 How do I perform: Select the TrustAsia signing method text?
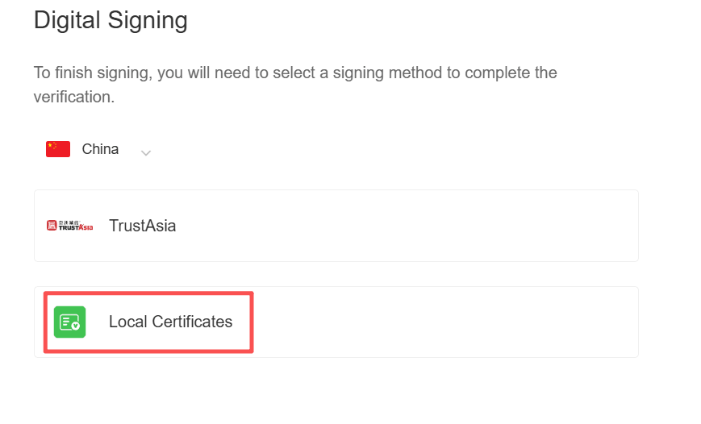click(x=142, y=226)
